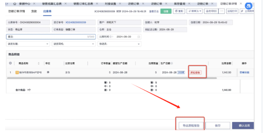Click the orange product image icon in row 1

click(x=17, y=73)
